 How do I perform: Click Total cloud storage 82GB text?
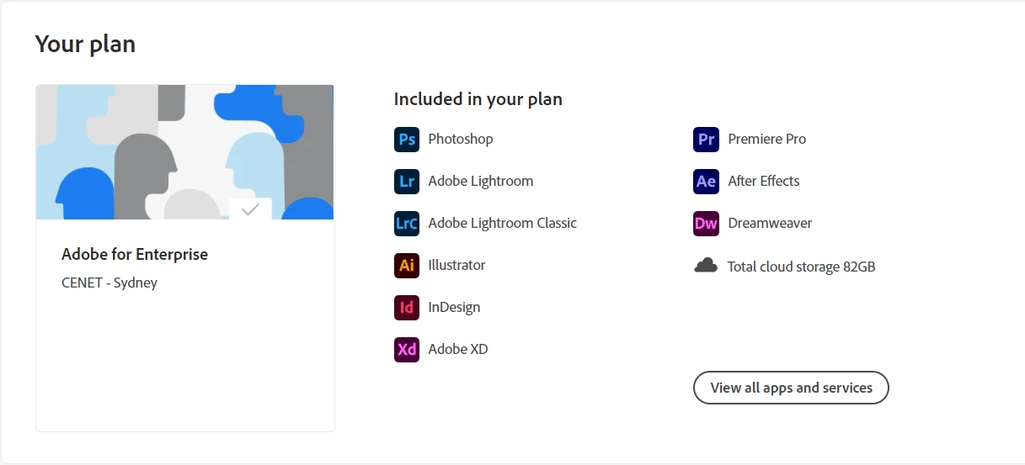tap(802, 267)
